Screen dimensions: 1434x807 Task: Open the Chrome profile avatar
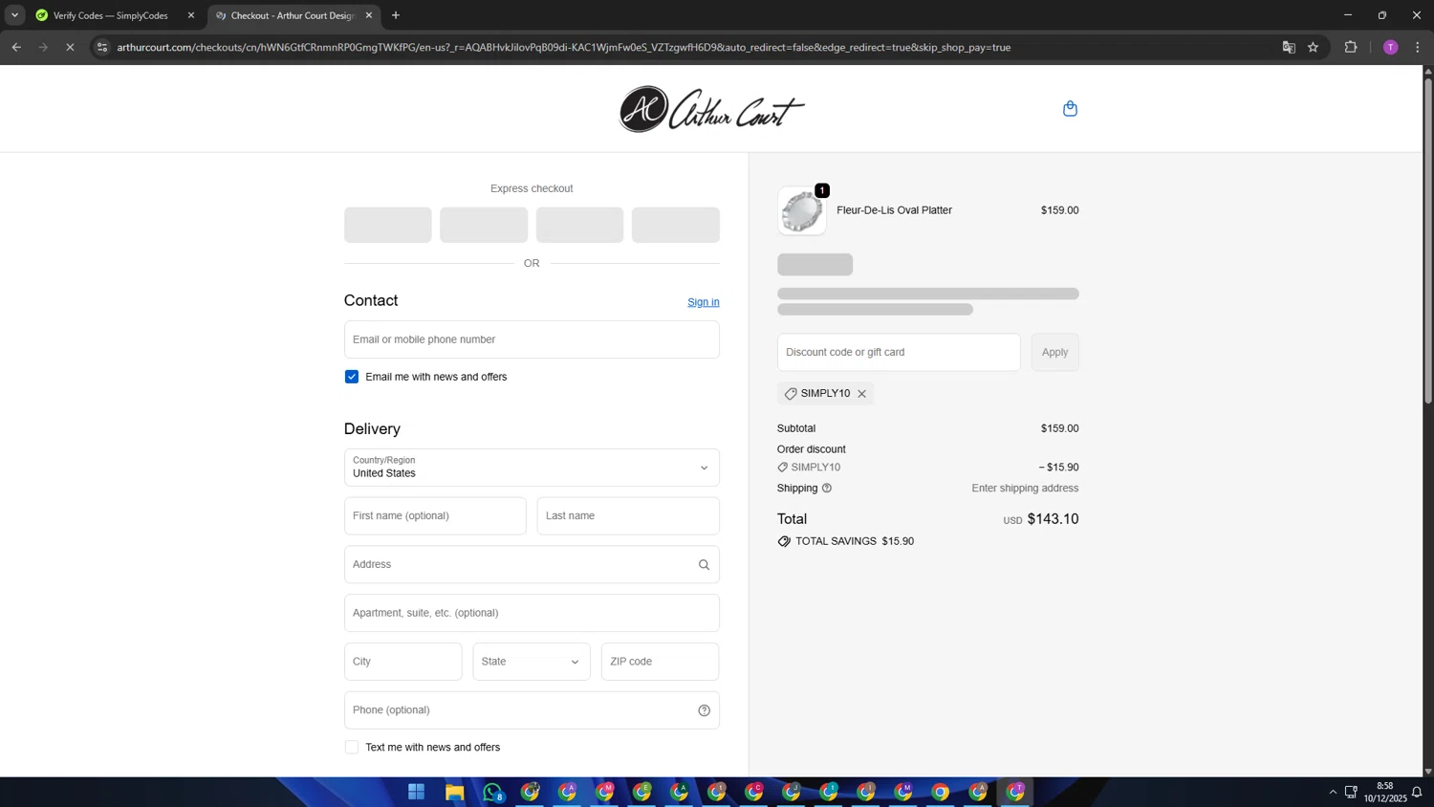(x=1390, y=47)
